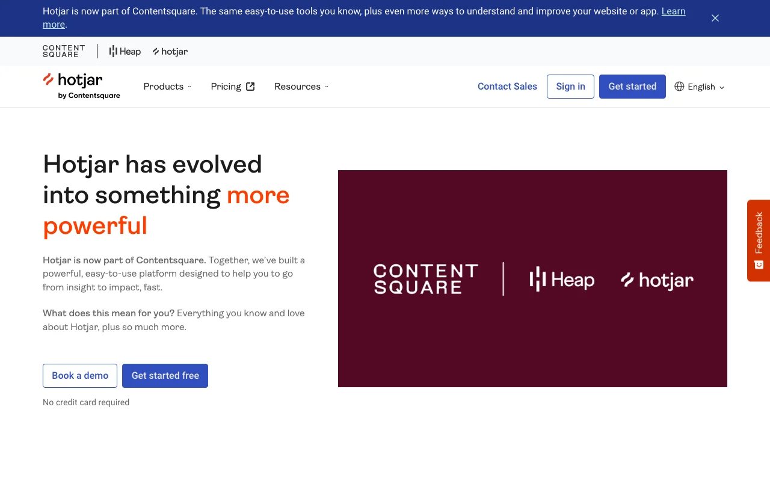
Task: Click the Contact Sales link
Action: (507, 87)
